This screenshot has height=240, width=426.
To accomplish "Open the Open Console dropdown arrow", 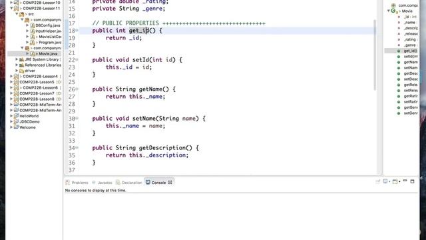I will tap(399, 182).
